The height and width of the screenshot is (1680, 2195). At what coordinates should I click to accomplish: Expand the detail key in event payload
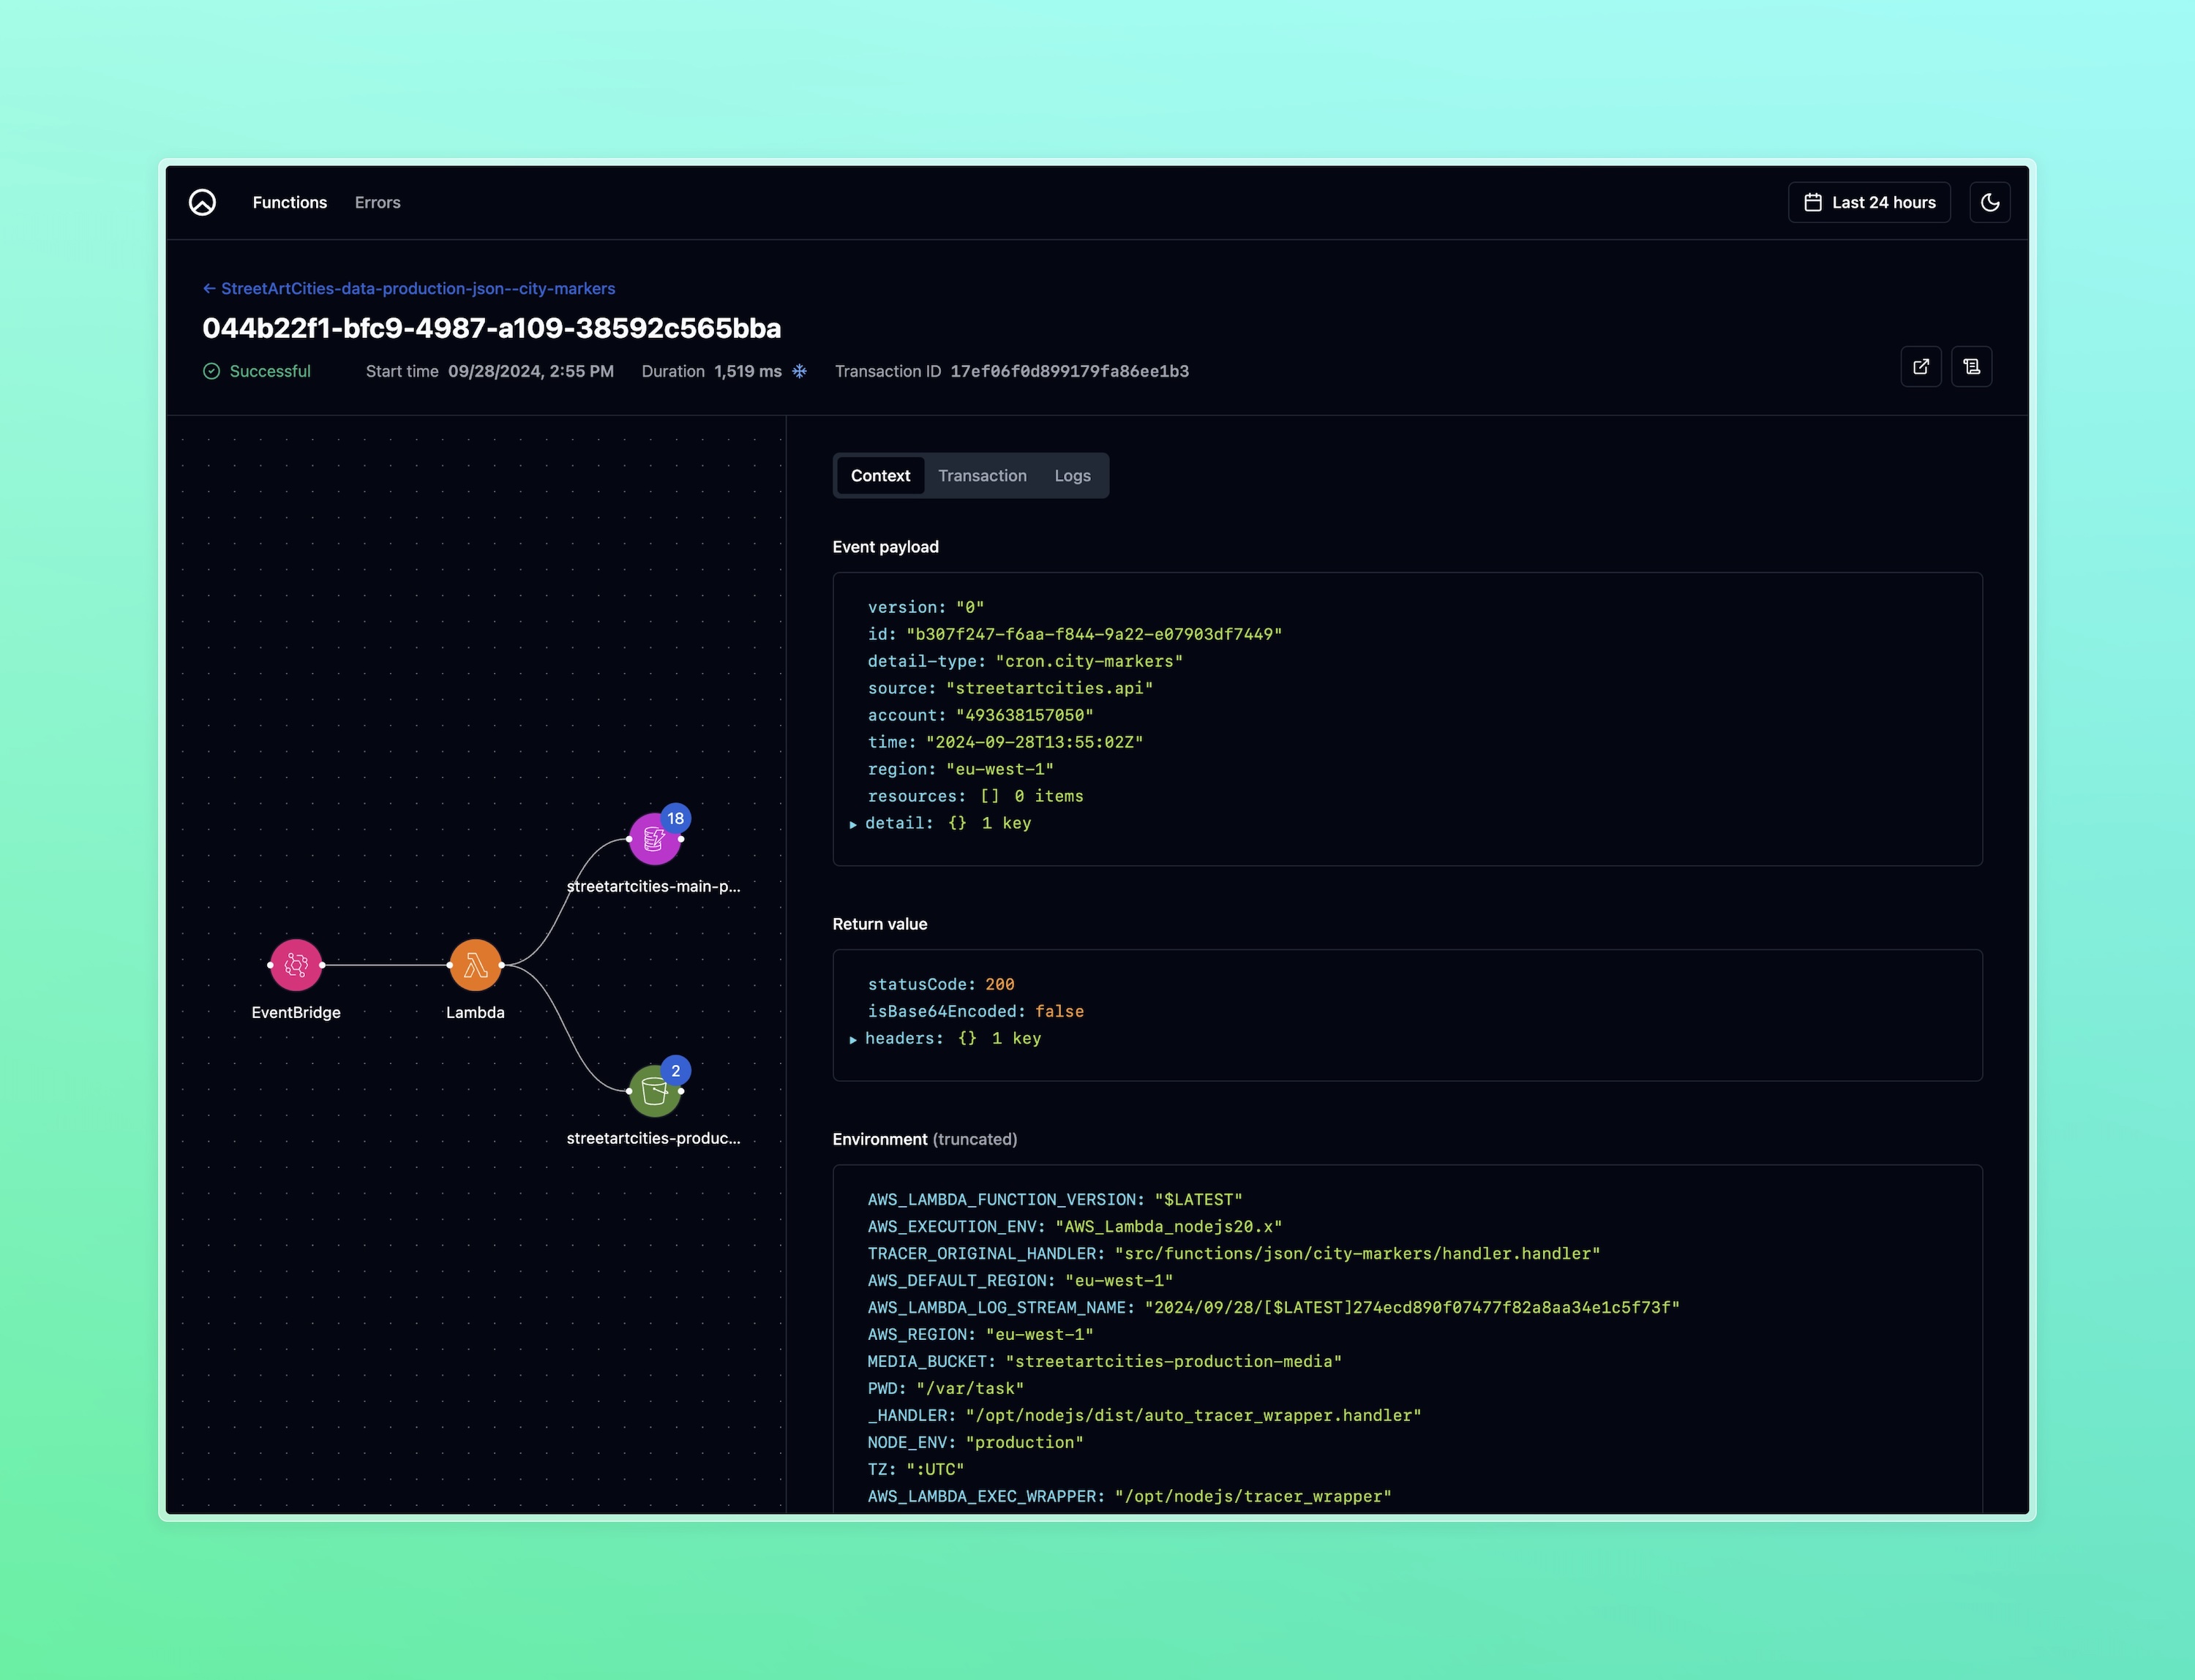[x=853, y=824]
